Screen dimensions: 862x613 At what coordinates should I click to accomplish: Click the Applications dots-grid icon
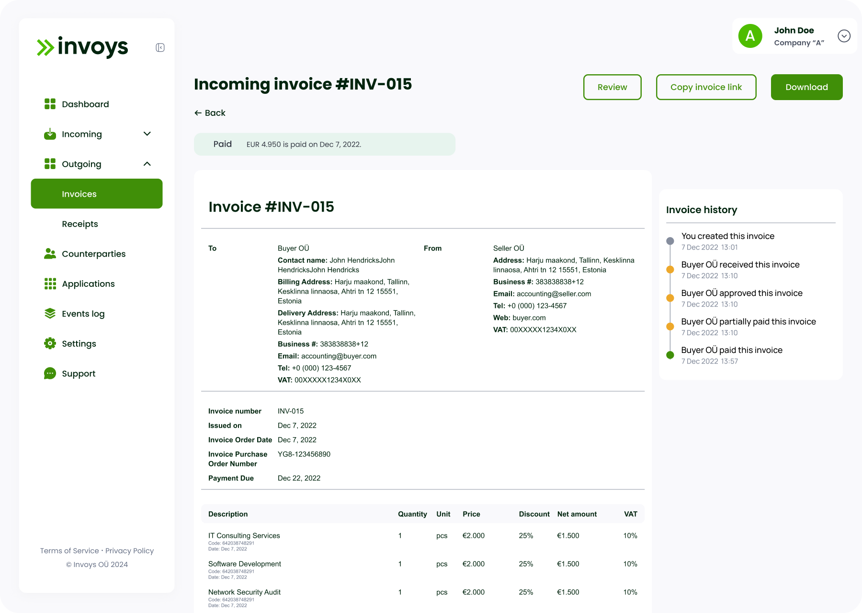[x=50, y=284]
